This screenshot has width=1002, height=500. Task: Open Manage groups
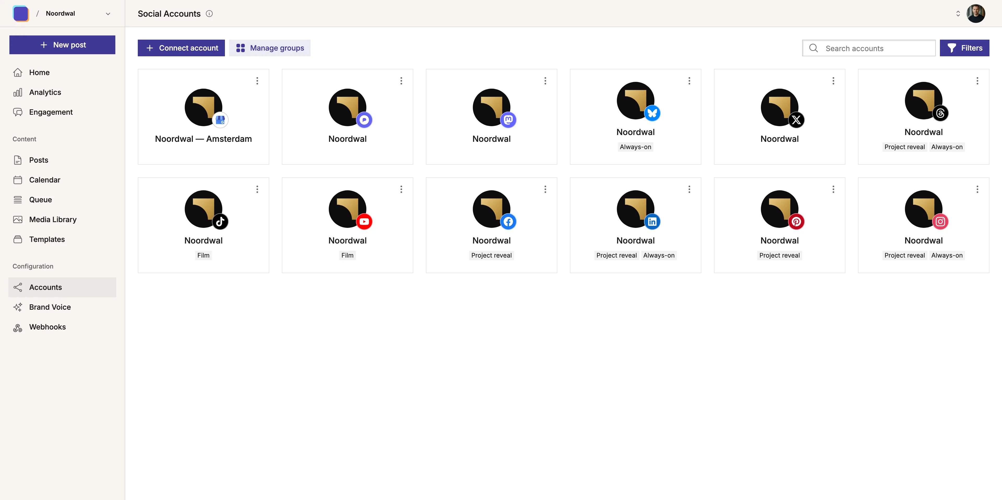[270, 48]
